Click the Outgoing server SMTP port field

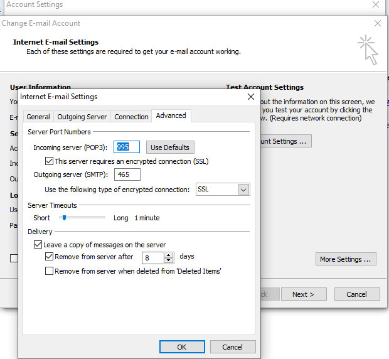click(x=126, y=174)
